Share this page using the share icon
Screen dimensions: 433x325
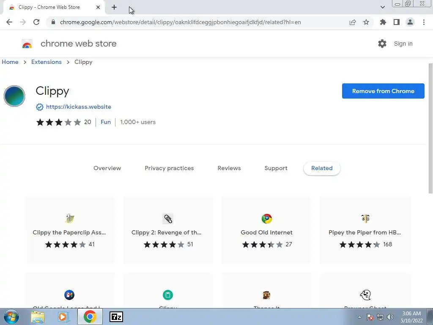(353, 22)
